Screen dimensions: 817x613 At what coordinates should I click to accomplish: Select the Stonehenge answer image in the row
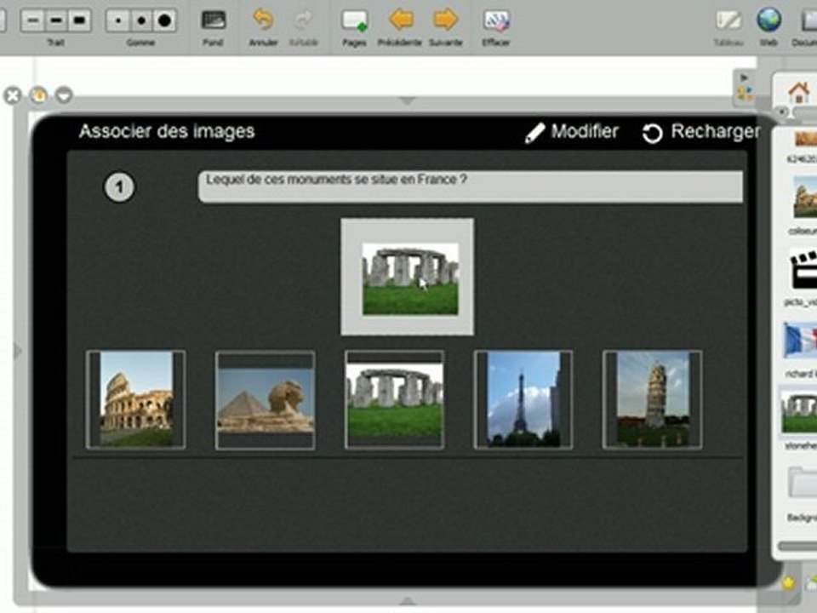[x=394, y=399]
